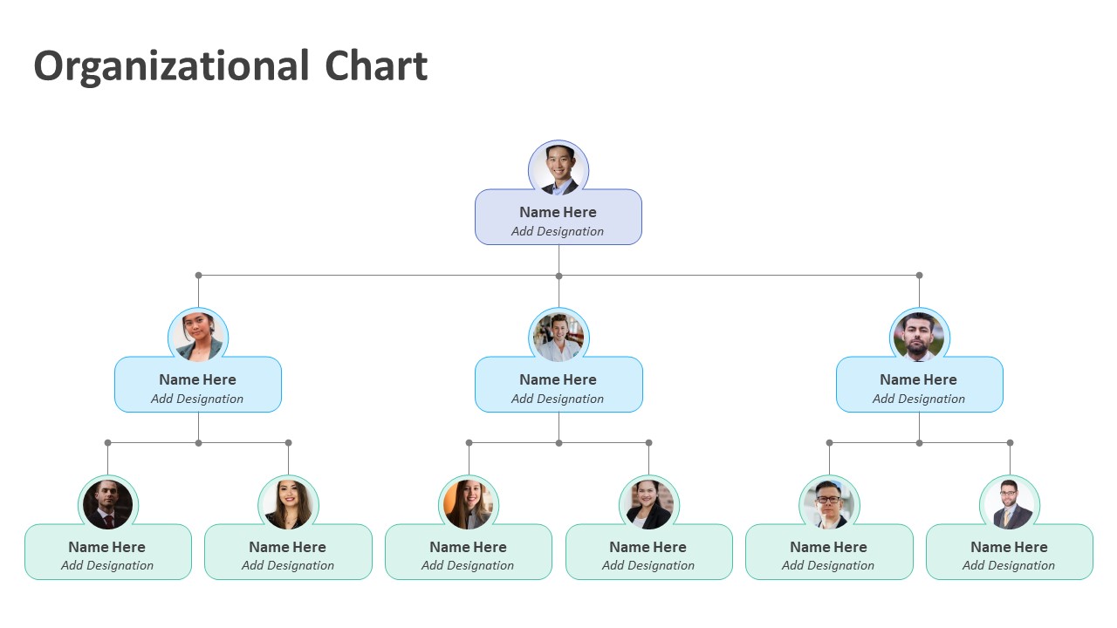Click Add Designation in the rightmost green box
This screenshot has height=628, width=1117.
pyautogui.click(x=1009, y=565)
